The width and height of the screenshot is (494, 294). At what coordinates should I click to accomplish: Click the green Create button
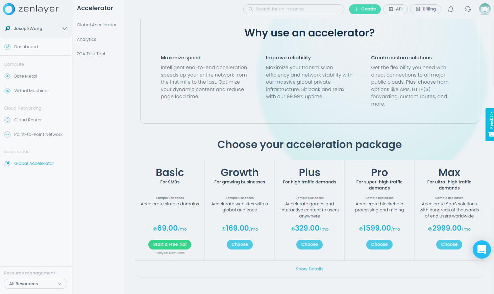point(365,9)
